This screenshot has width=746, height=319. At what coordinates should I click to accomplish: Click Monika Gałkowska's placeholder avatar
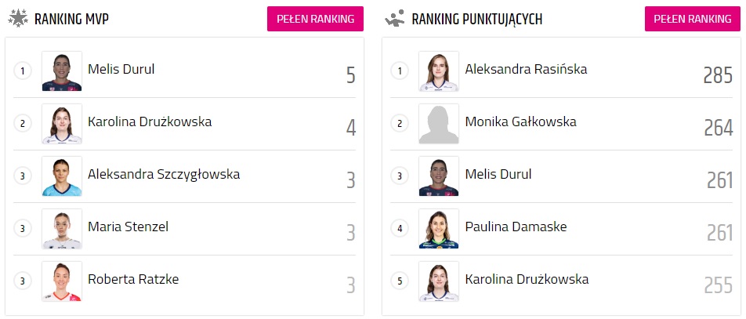439,124
